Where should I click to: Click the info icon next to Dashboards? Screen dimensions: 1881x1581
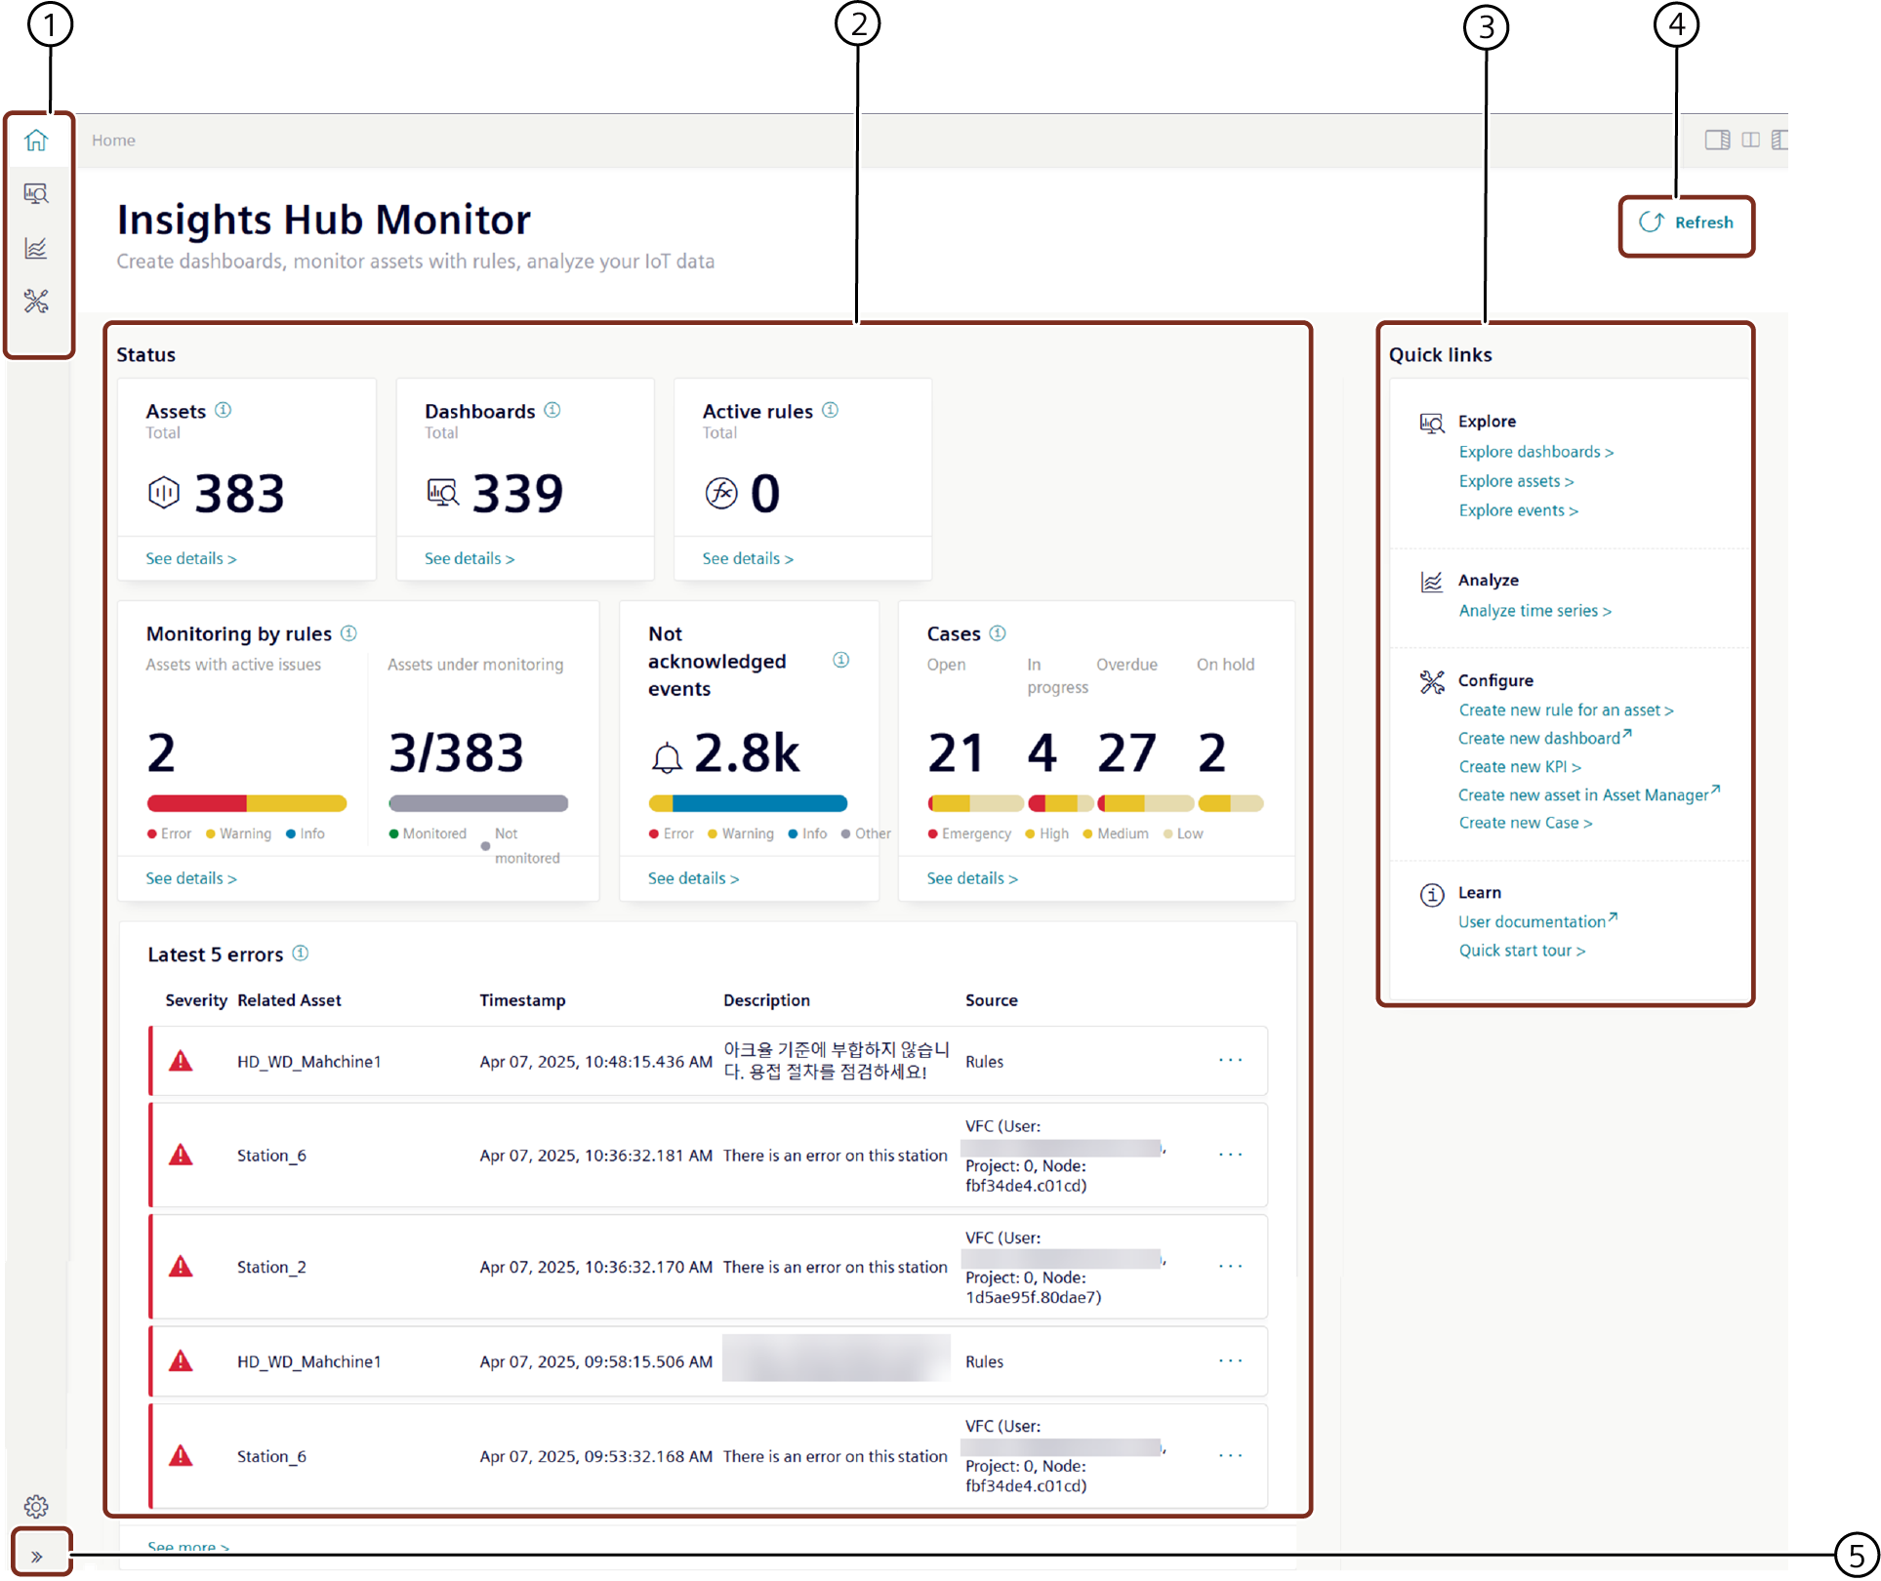point(552,410)
